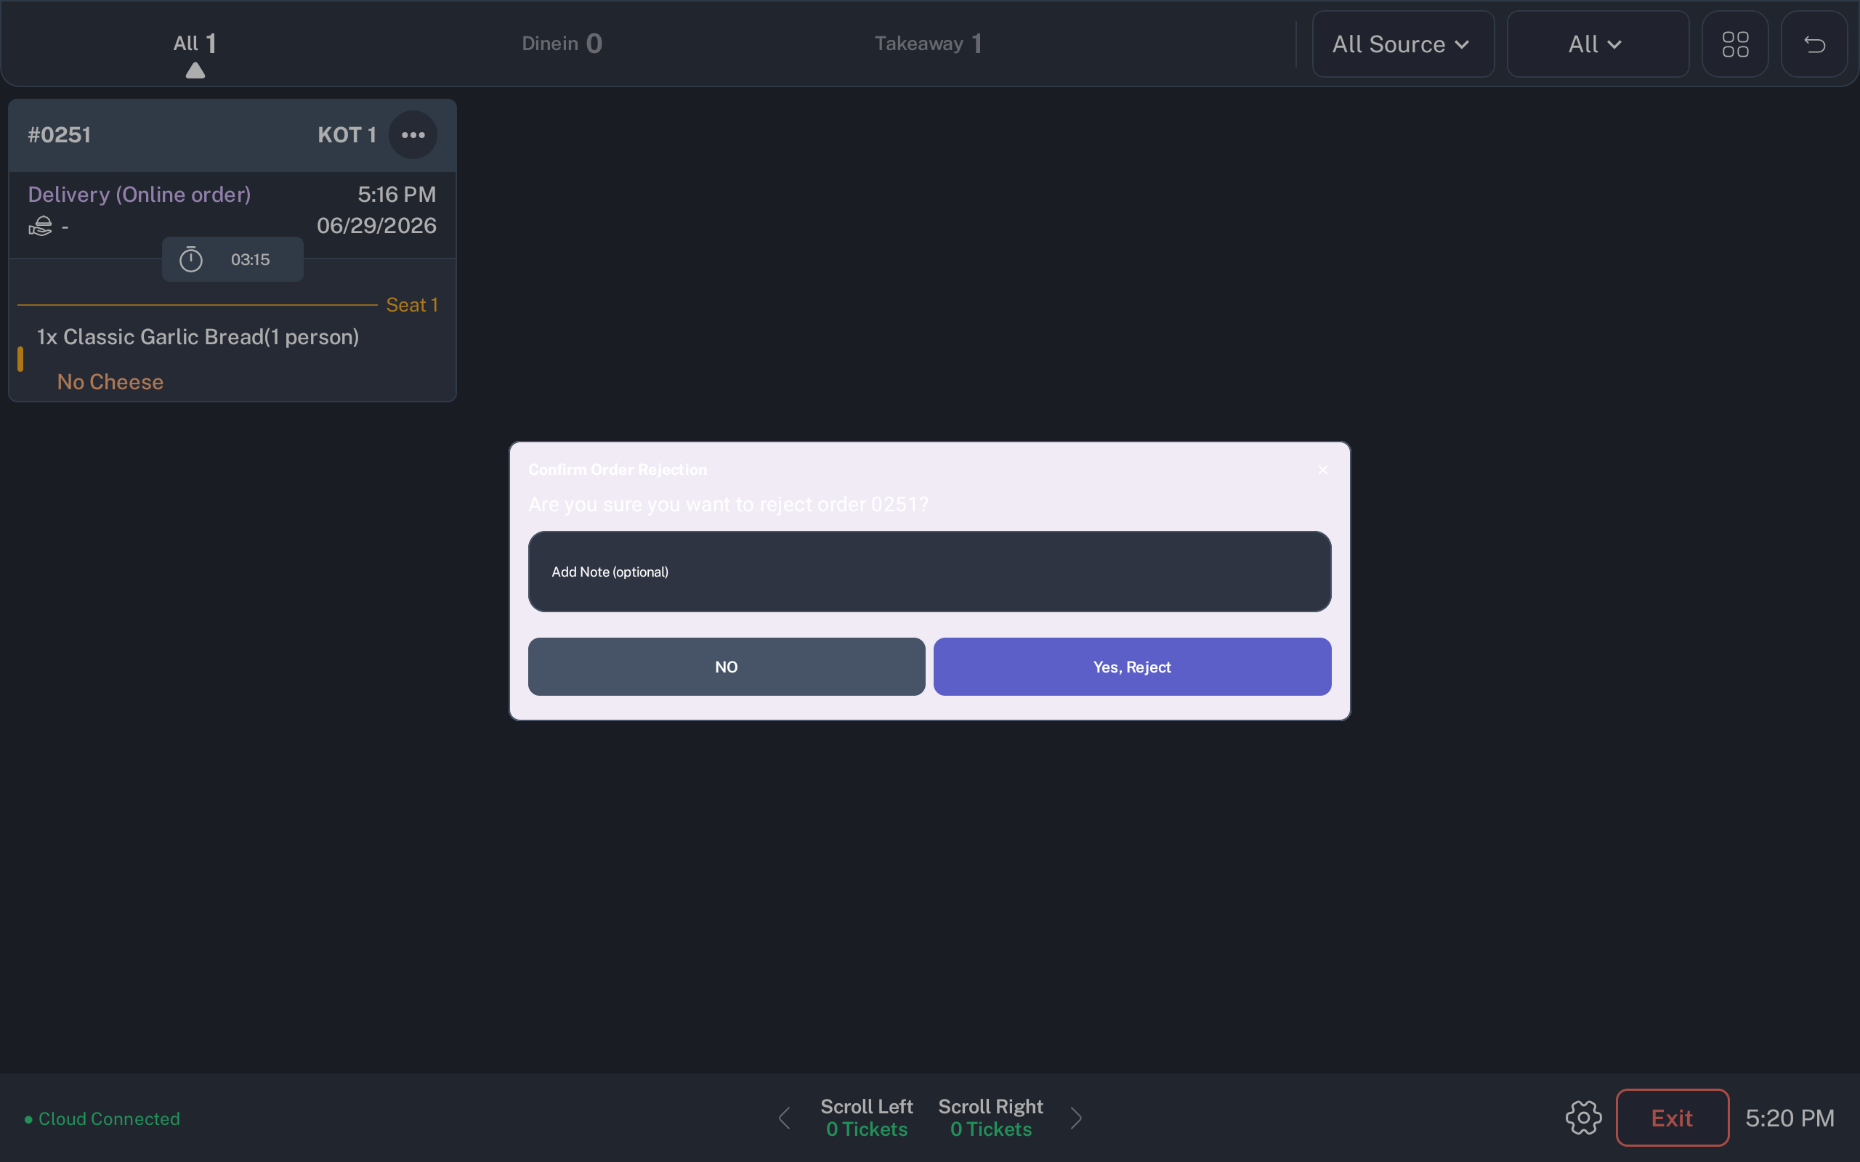The image size is (1860, 1162).
Task: Switch to the Dinein tab
Action: (562, 44)
